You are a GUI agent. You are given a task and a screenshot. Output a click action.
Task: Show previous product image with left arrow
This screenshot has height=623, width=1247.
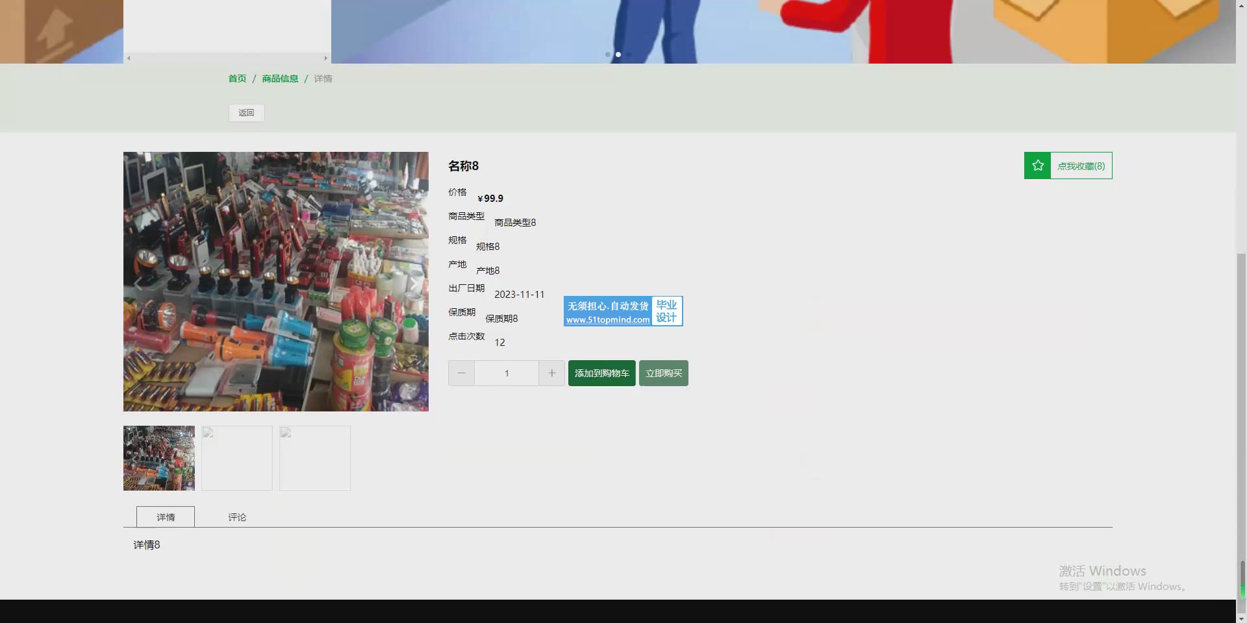[138, 283]
